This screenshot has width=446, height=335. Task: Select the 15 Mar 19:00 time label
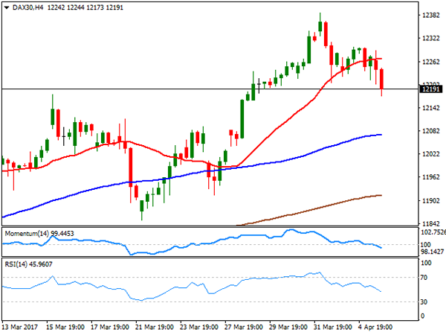click(65, 327)
